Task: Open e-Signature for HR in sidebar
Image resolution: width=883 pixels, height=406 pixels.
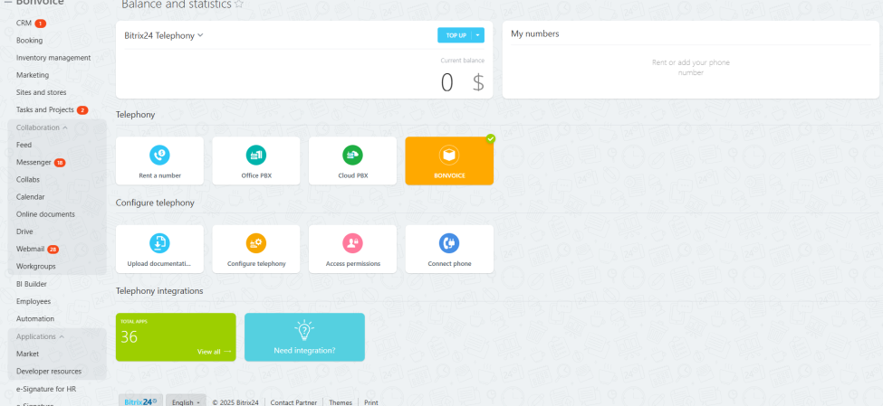Action: [46, 389]
